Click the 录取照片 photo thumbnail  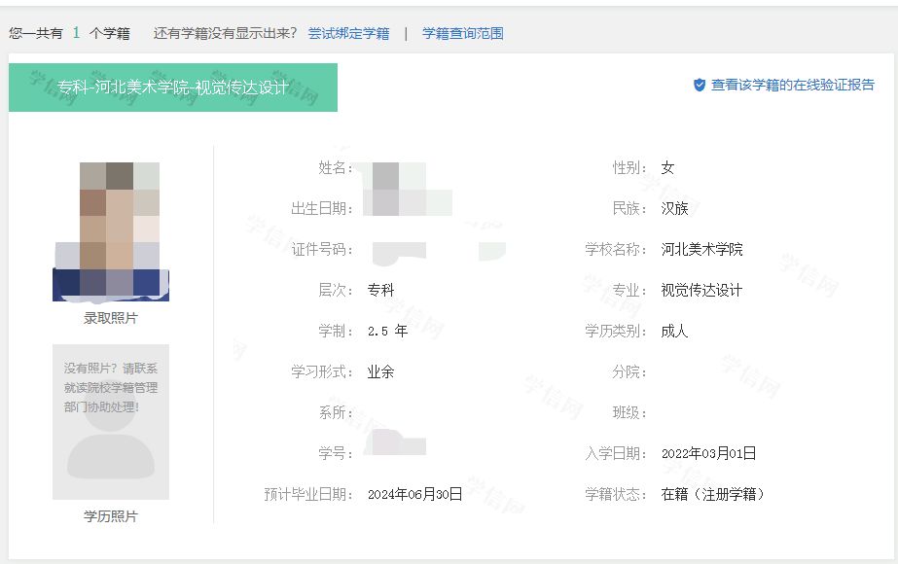(111, 231)
